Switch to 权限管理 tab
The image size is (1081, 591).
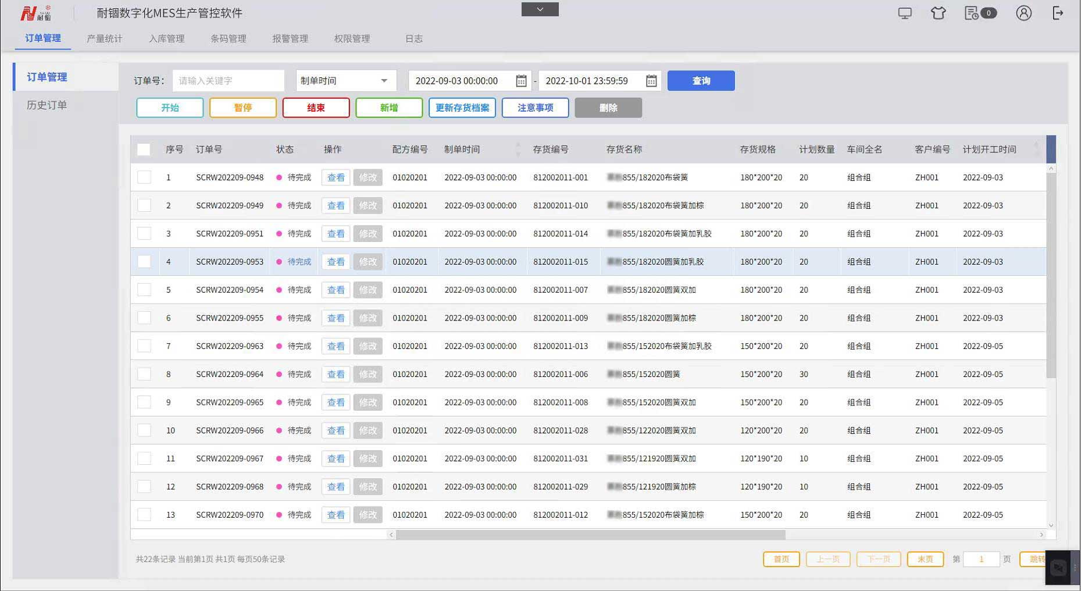(x=352, y=38)
